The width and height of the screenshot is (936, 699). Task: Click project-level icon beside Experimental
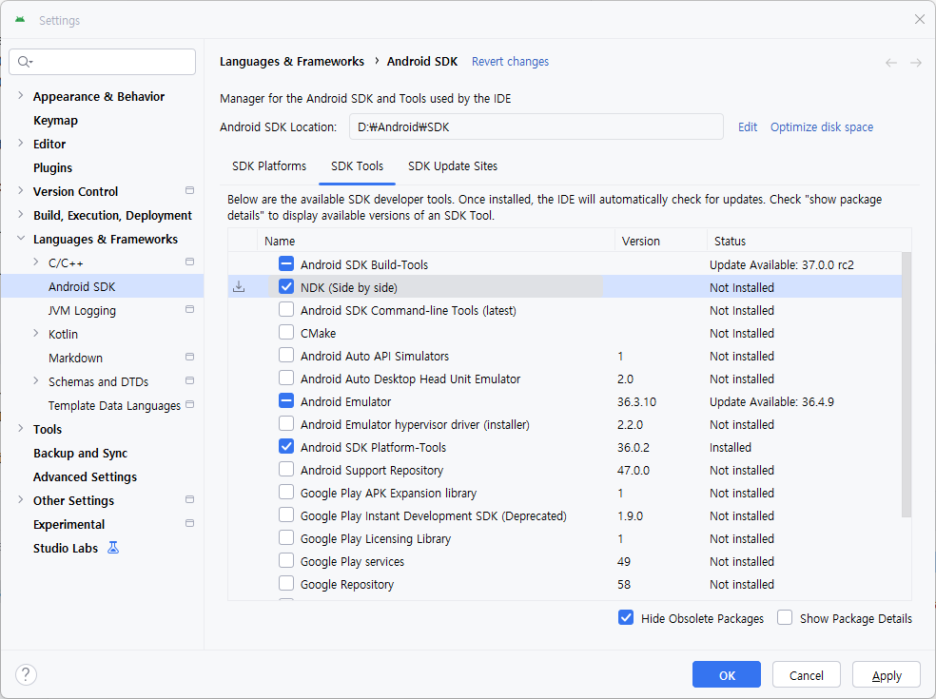[x=190, y=523]
